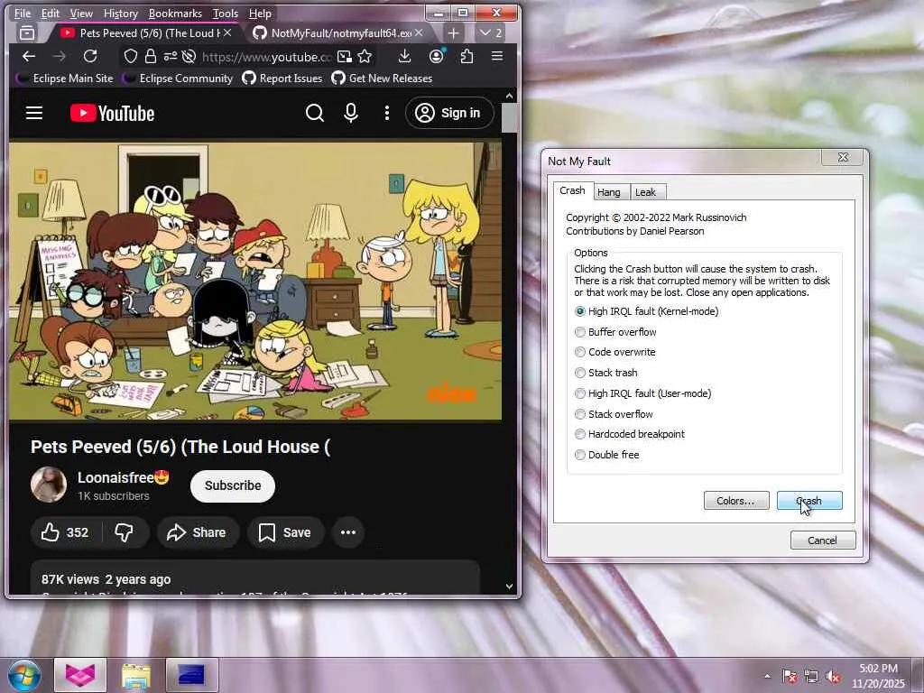Viewport: 924px width, 693px height.
Task: Open the File menu
Action: point(23,13)
